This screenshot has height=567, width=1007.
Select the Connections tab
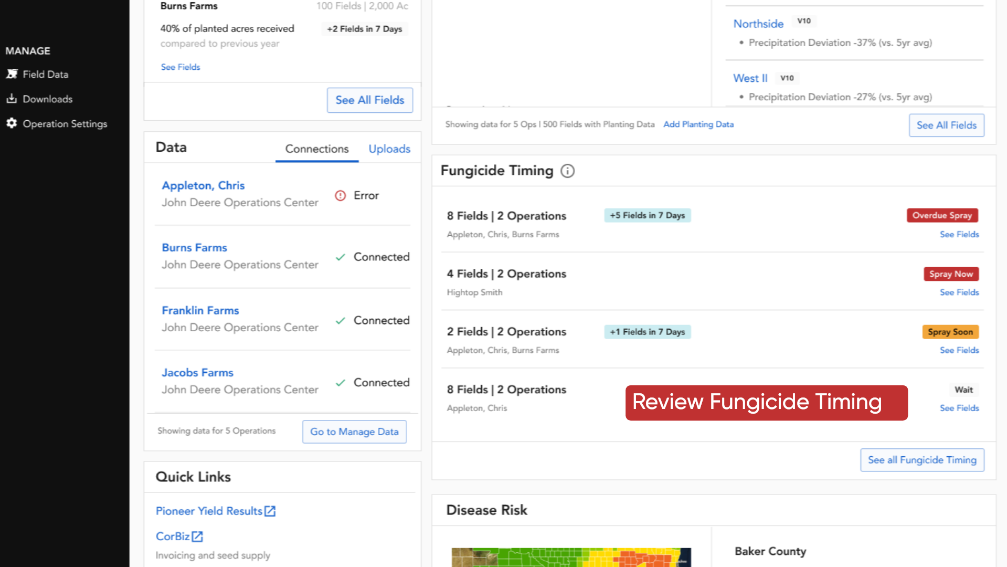(x=317, y=149)
